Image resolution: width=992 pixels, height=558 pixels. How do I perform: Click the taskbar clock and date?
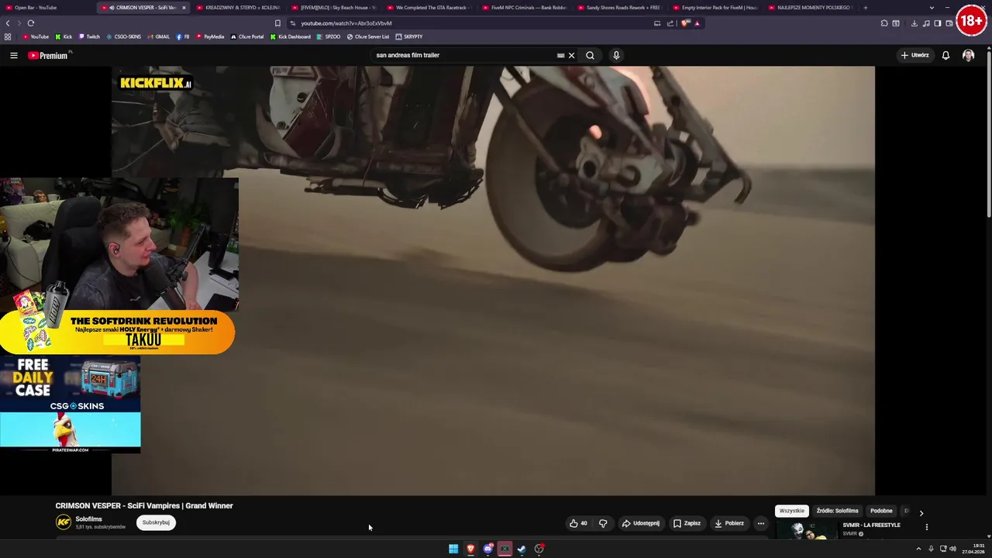(x=973, y=549)
